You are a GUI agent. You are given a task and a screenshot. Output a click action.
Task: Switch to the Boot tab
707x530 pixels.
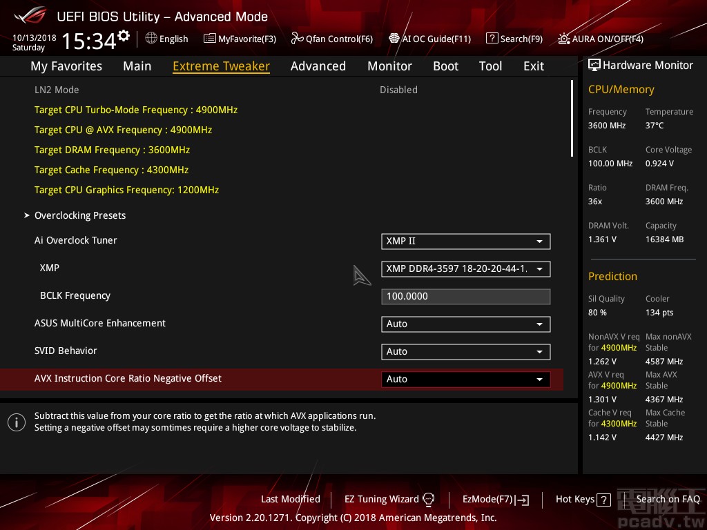pyautogui.click(x=445, y=66)
